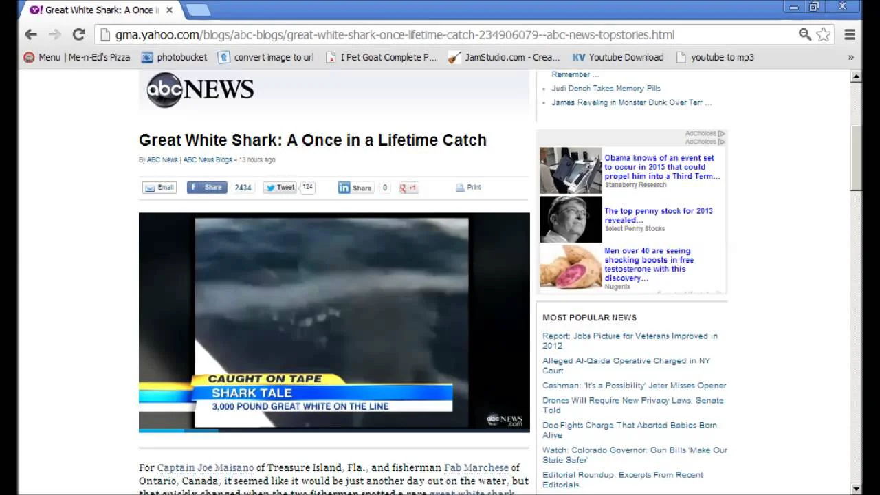Screen dimensions: 880x495
Task: Click the video progress bar
Action: 334,430
